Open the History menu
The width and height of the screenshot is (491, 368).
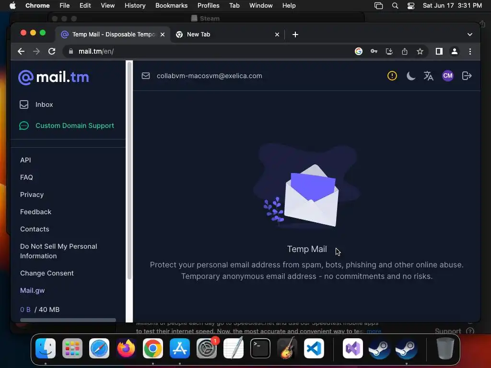click(x=135, y=6)
